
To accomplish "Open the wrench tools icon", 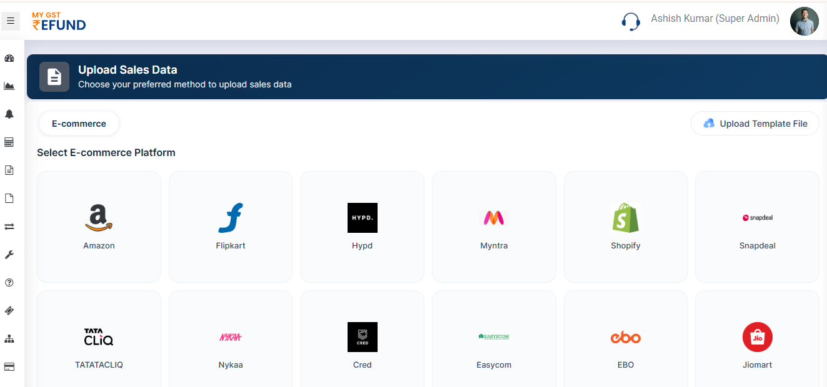I will pos(9,254).
